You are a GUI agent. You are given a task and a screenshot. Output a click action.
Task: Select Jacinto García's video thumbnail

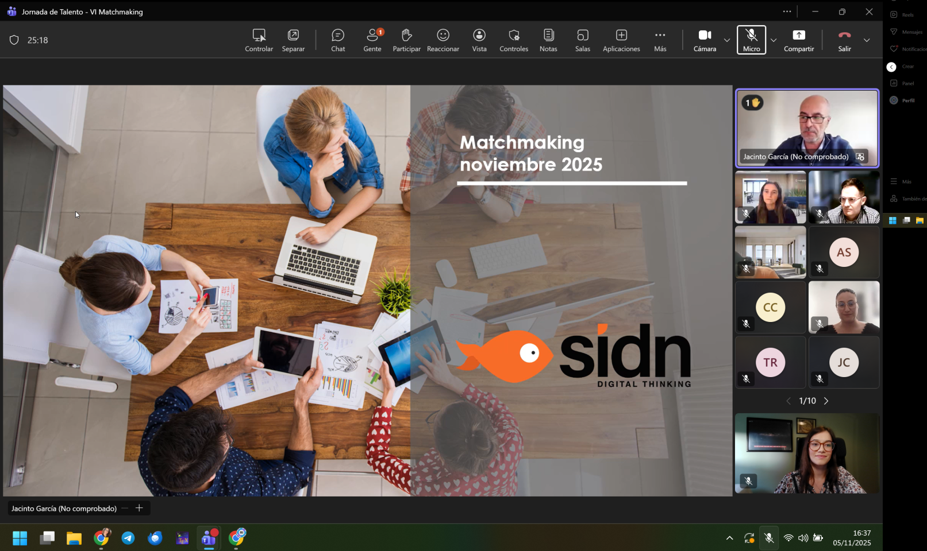(x=807, y=128)
